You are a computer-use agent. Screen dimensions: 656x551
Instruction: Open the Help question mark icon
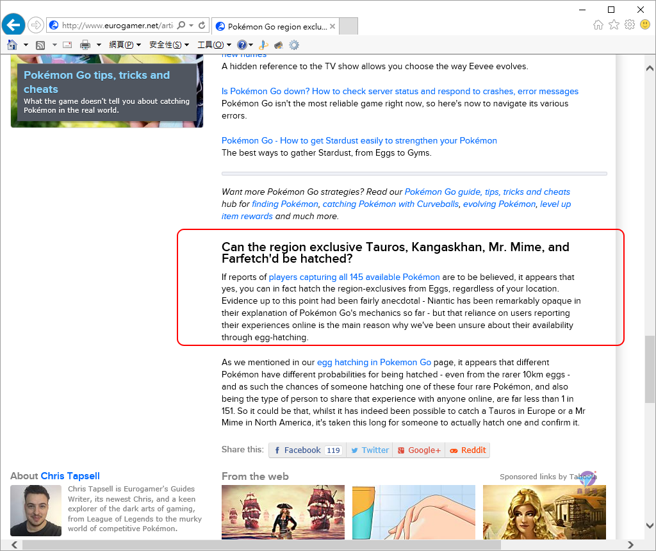(242, 45)
